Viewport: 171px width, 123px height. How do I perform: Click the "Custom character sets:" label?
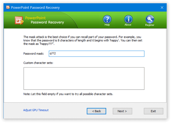tap(38, 63)
